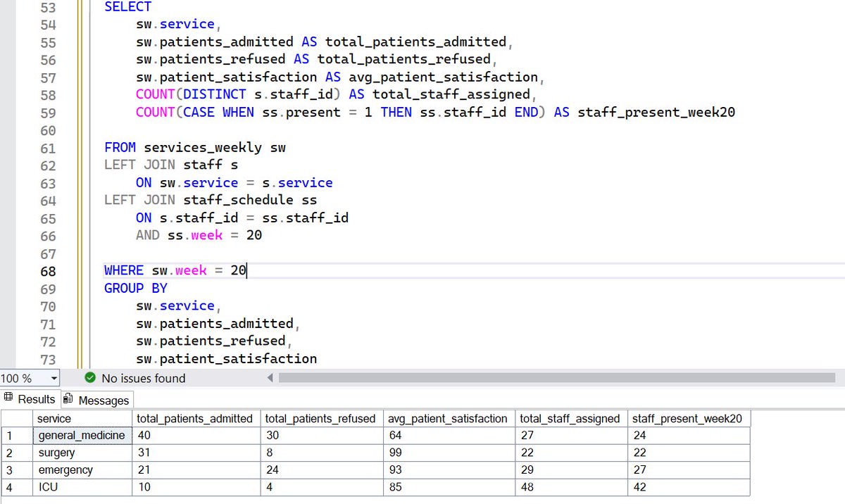Click the WHERE sw.week = 20 line
This screenshot has height=504, width=845.
(175, 270)
